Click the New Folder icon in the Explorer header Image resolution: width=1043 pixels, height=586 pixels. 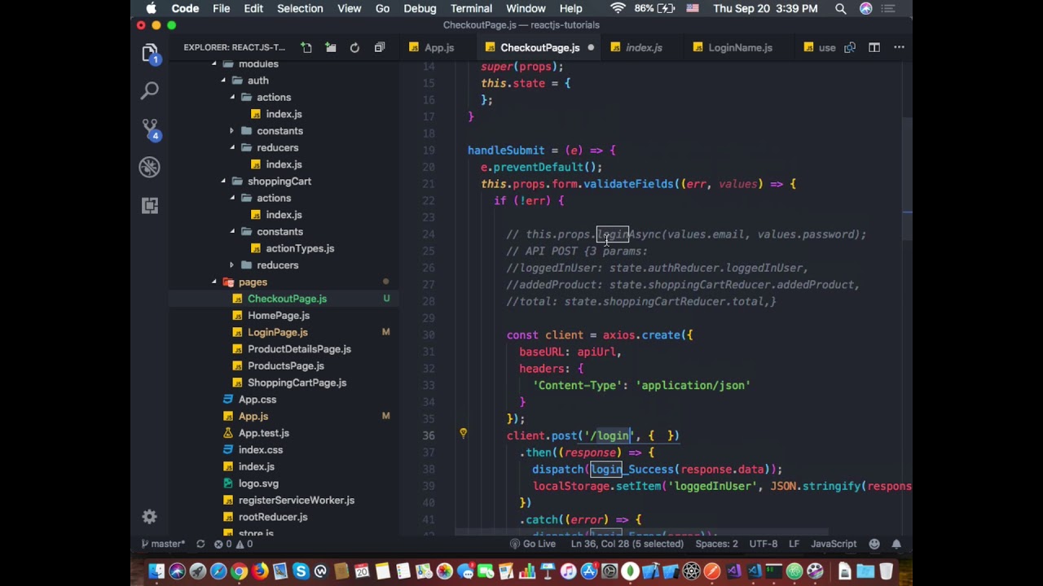331,47
